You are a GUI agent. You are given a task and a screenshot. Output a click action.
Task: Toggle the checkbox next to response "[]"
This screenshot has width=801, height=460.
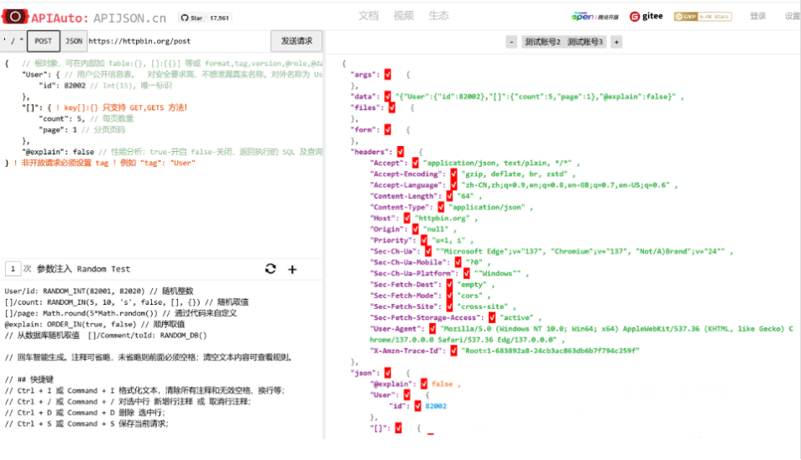(398, 428)
